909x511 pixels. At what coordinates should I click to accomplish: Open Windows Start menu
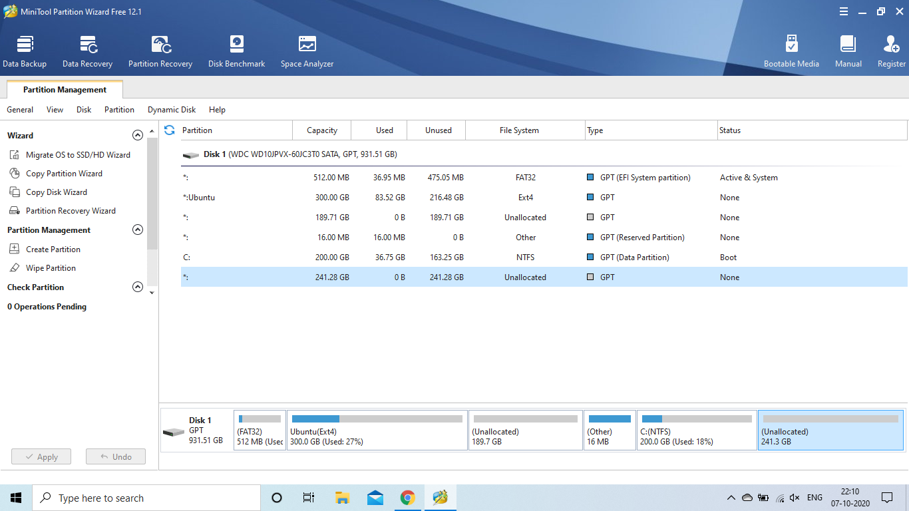pos(16,498)
